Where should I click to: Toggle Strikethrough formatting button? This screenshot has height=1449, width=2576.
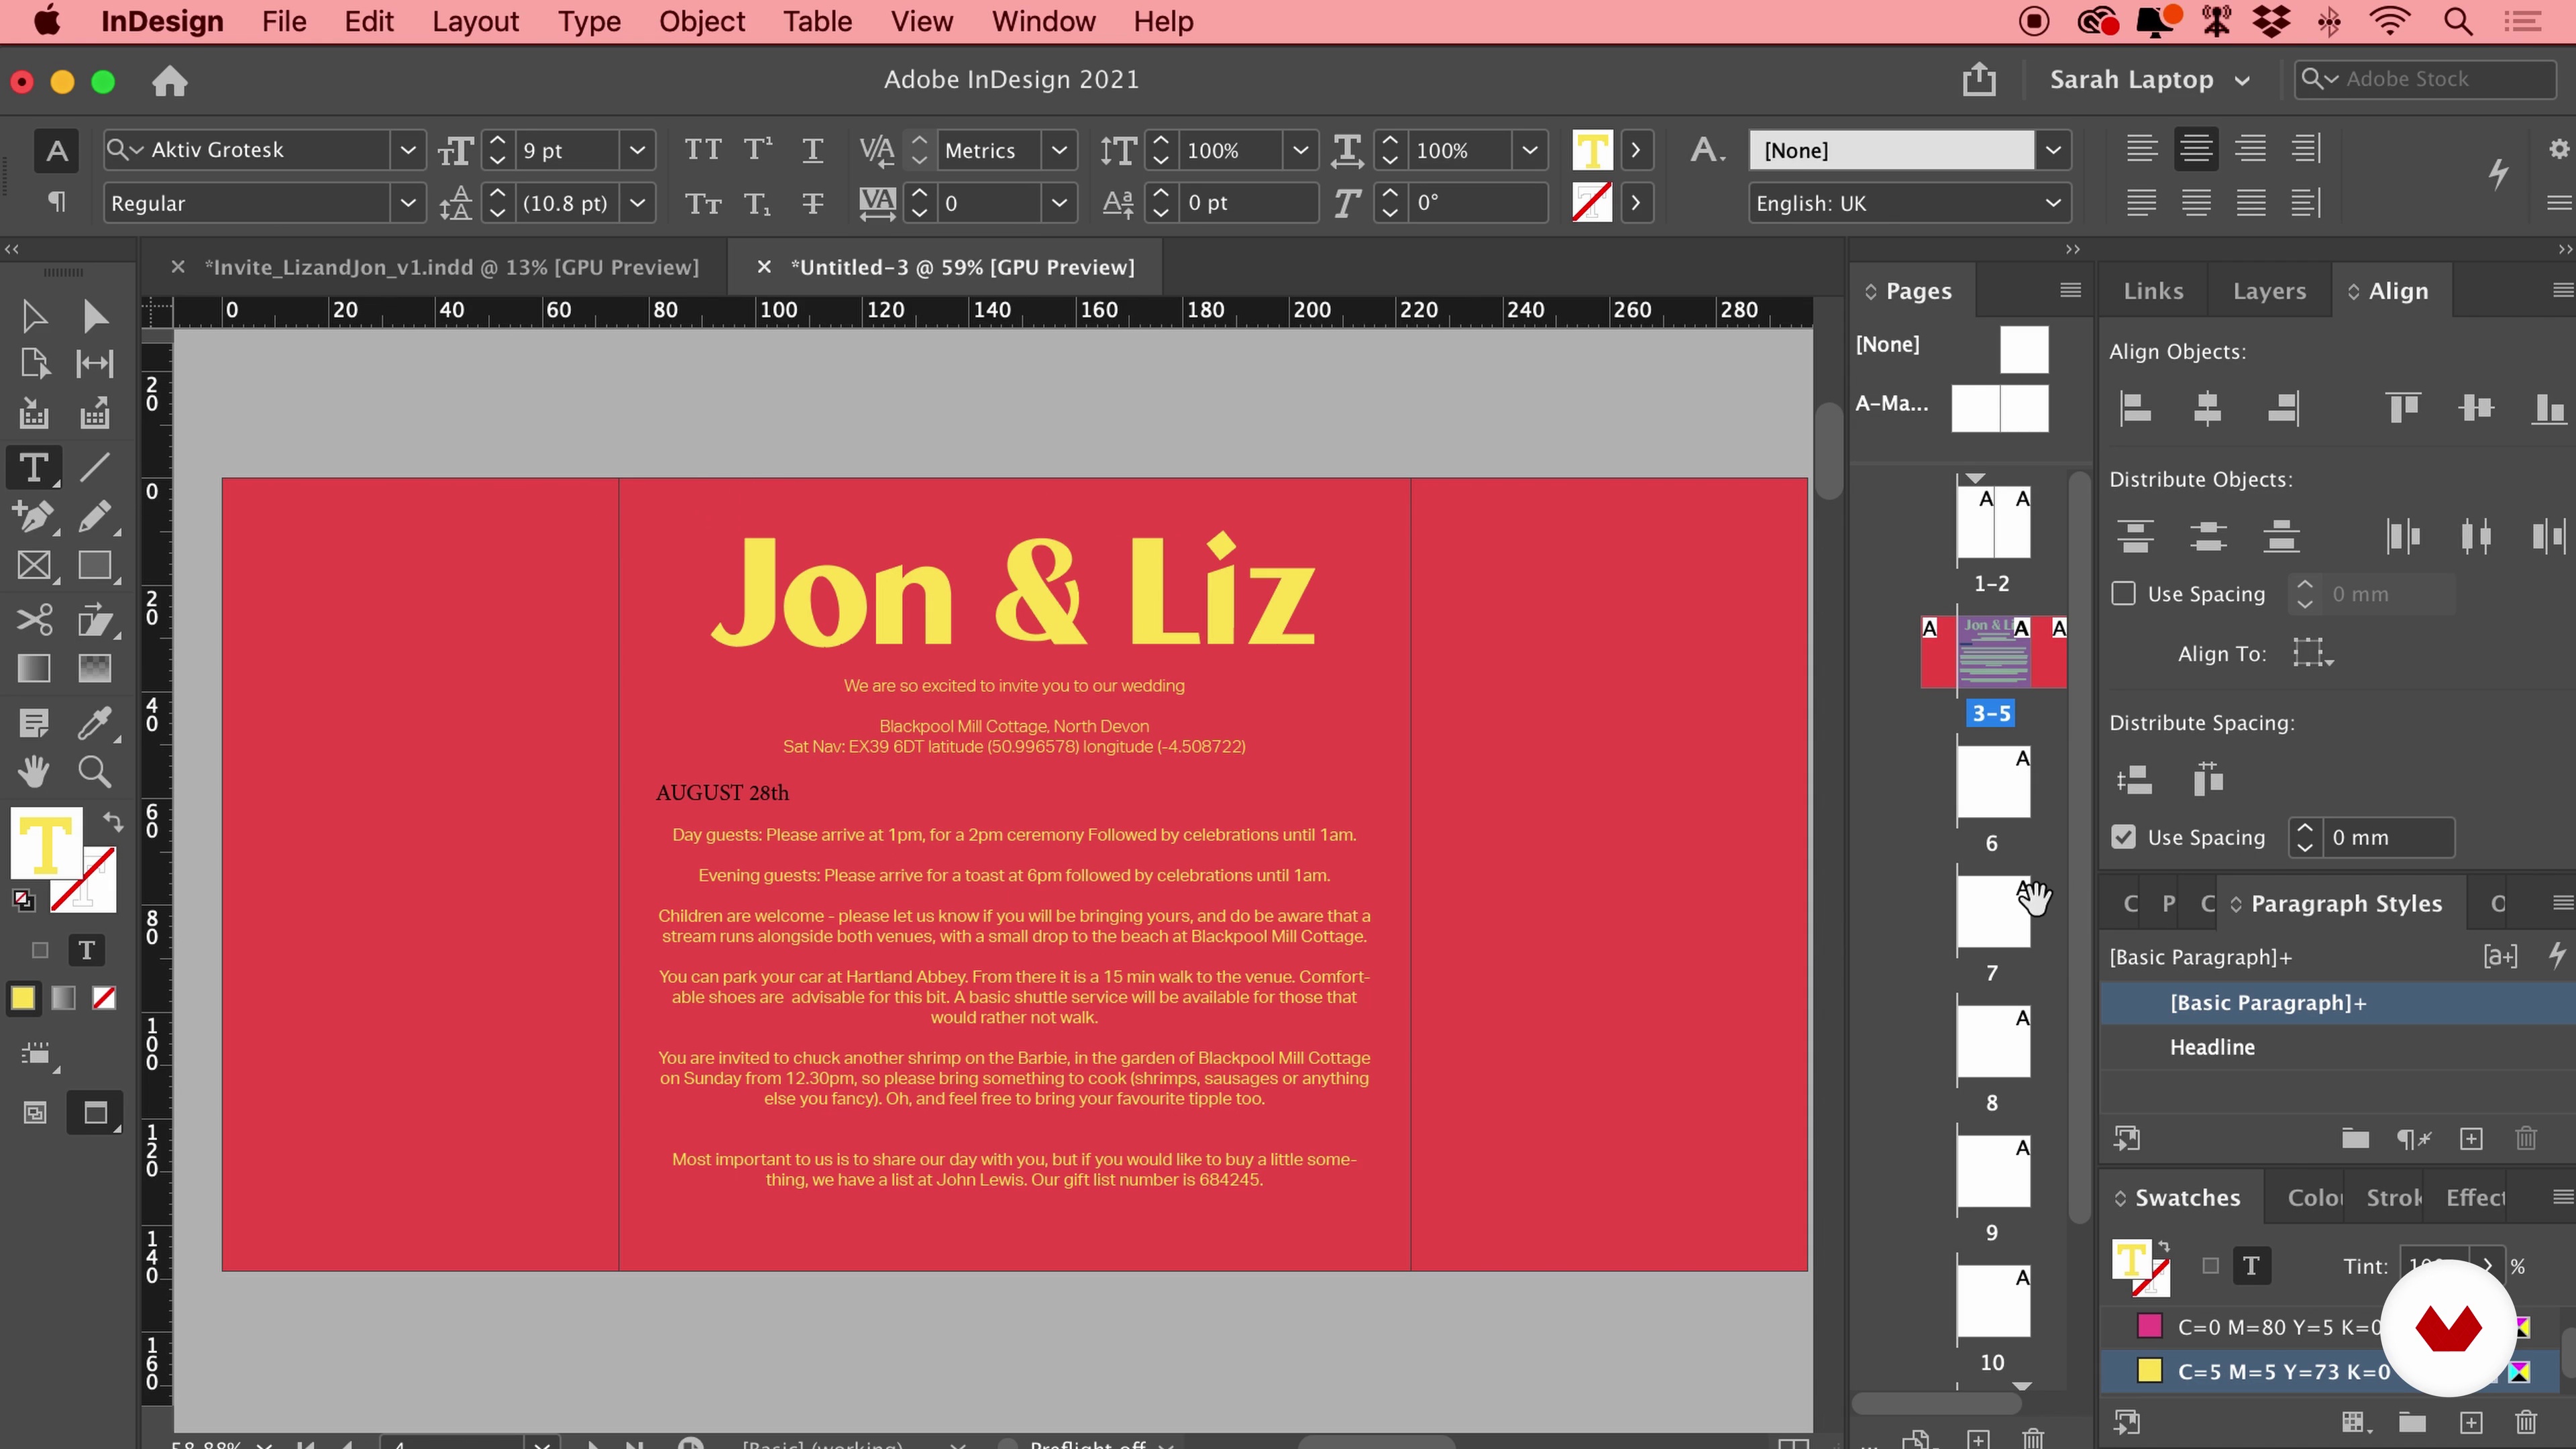[813, 204]
